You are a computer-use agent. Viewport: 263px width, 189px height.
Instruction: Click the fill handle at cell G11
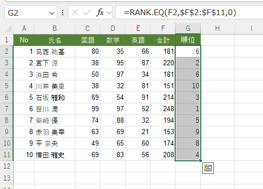tap(200, 160)
